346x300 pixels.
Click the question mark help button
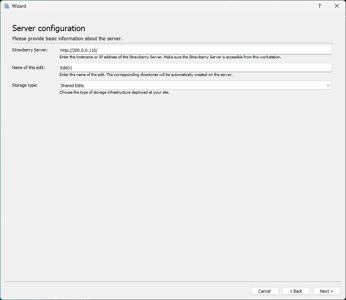coord(319,6)
